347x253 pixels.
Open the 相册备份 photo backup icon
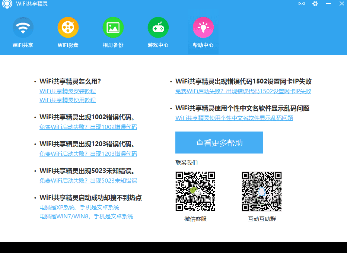[113, 28]
